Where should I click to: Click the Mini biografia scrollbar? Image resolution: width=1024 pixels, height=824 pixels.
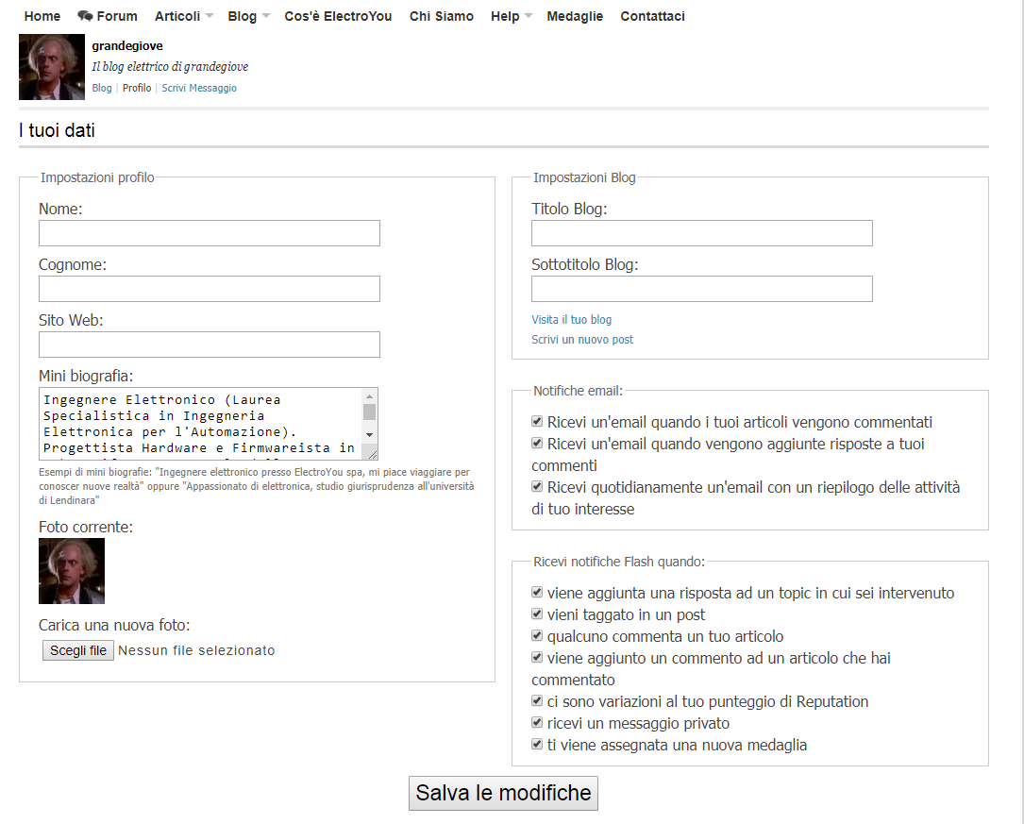pos(370,424)
